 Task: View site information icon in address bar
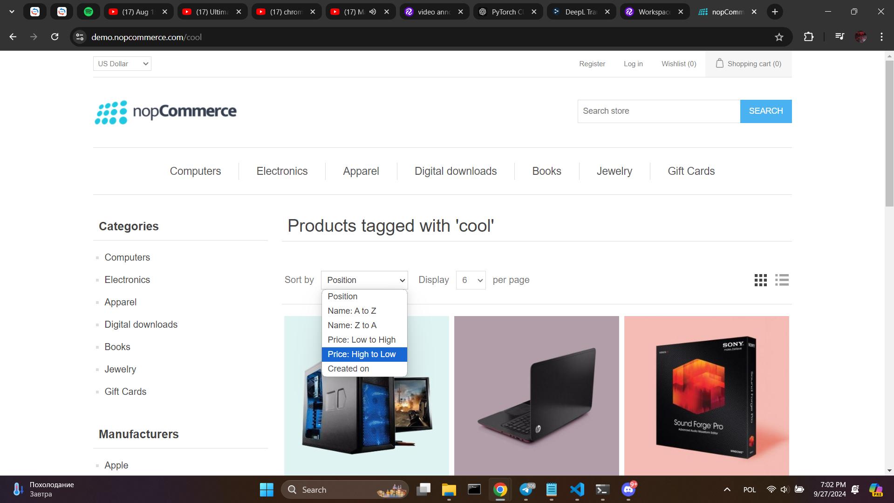[x=80, y=37]
